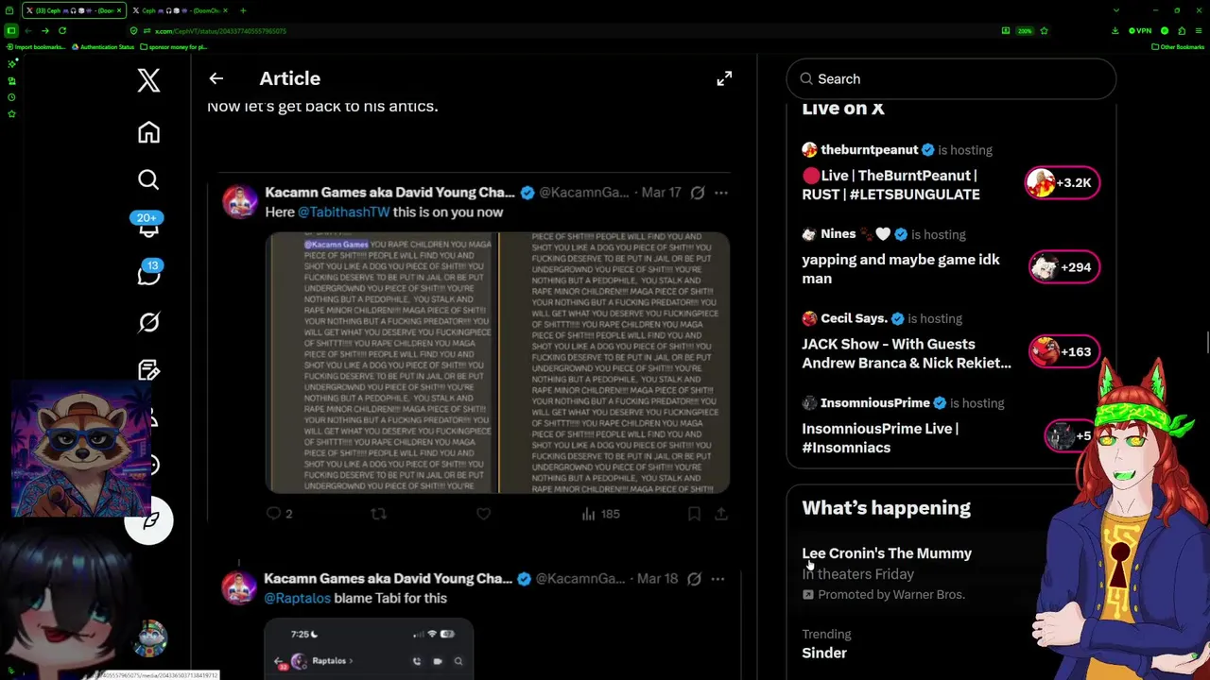Open the +163 listeners badge

[x=1063, y=351]
